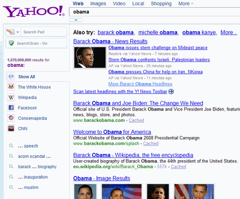The image size is (240, 199).
Task: Open 'Welcome to Obama for America' result
Action: tap(112, 132)
